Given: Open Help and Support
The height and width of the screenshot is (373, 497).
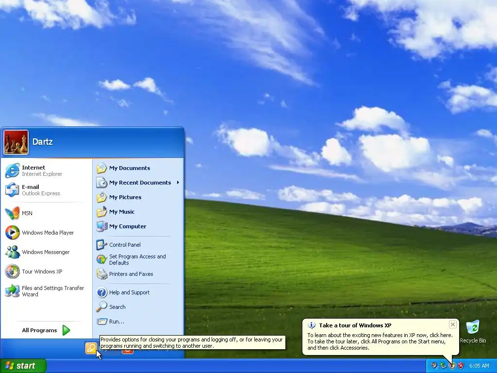Looking at the screenshot, I should click(x=138, y=292).
